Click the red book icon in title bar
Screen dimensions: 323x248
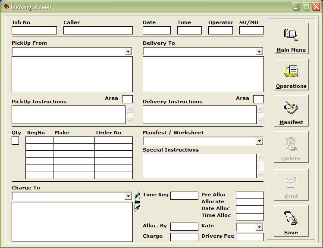[6, 6]
